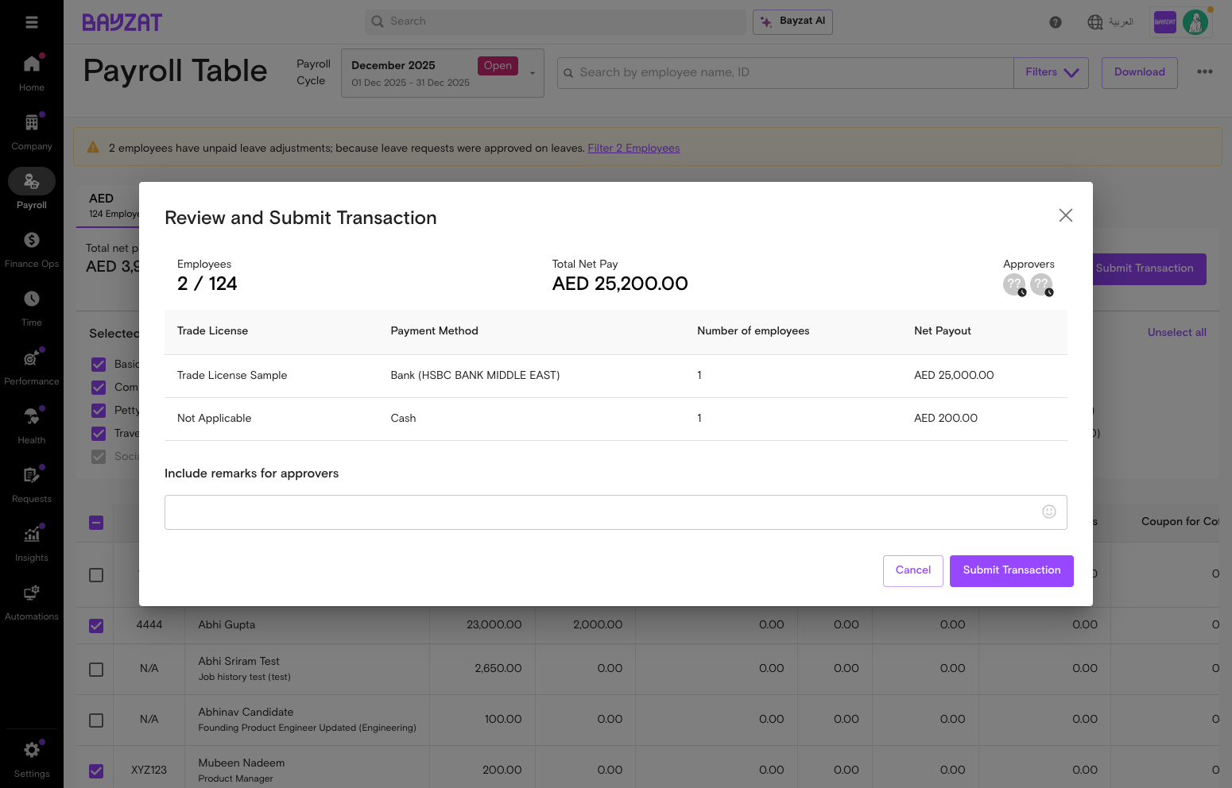
Task: Cancel the transaction review
Action: coord(913,571)
